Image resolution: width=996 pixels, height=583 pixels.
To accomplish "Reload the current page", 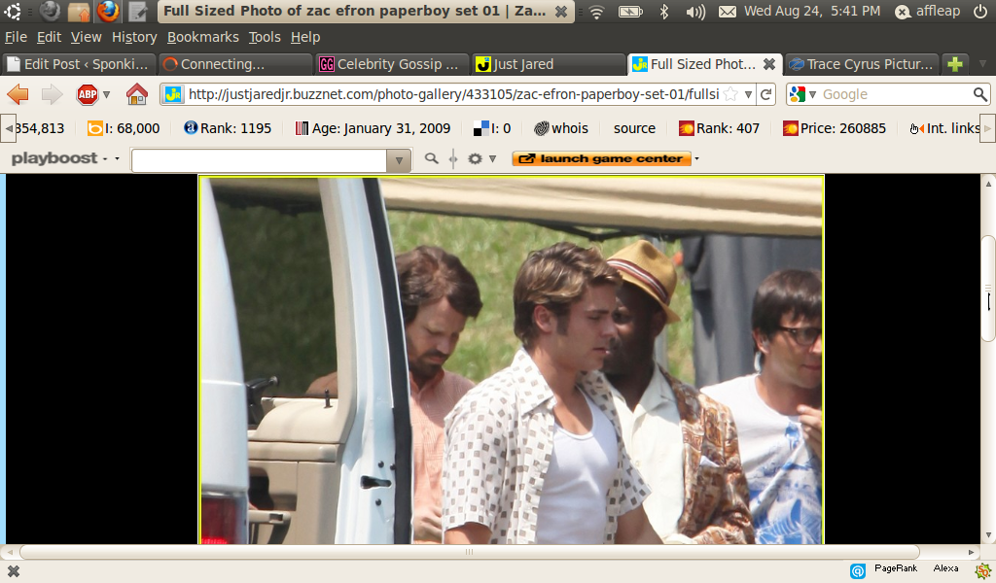I will coord(766,94).
